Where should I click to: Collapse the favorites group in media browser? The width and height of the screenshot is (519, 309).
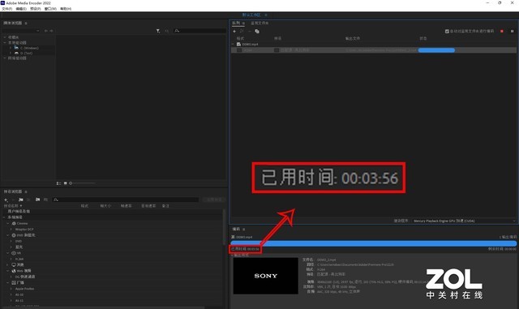click(x=5, y=37)
